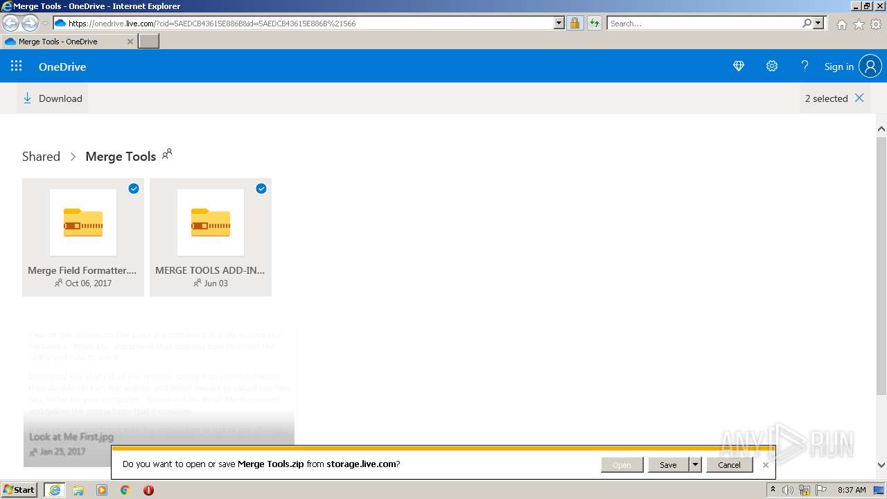Show hidden system tray icons
The image size is (887, 499).
(773, 490)
